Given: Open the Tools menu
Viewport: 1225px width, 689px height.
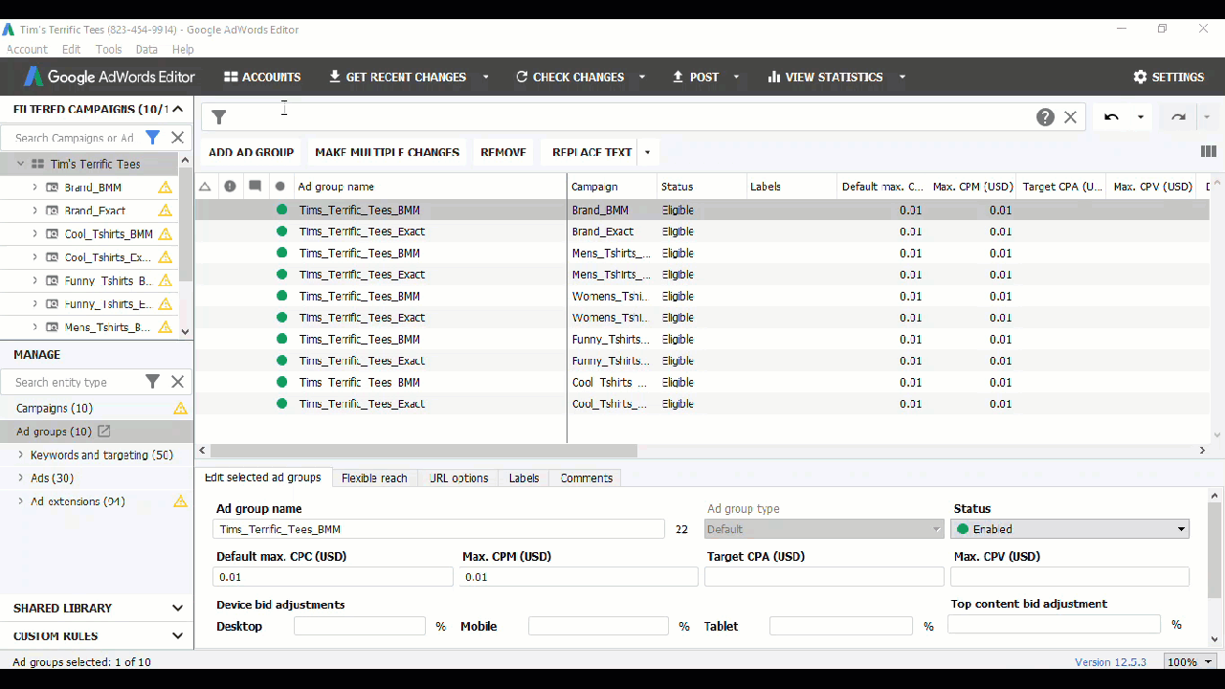Looking at the screenshot, I should click(108, 49).
